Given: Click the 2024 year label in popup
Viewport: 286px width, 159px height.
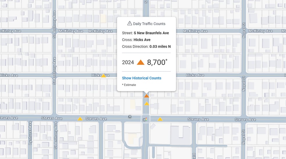Looking at the screenshot, I should (128, 62).
